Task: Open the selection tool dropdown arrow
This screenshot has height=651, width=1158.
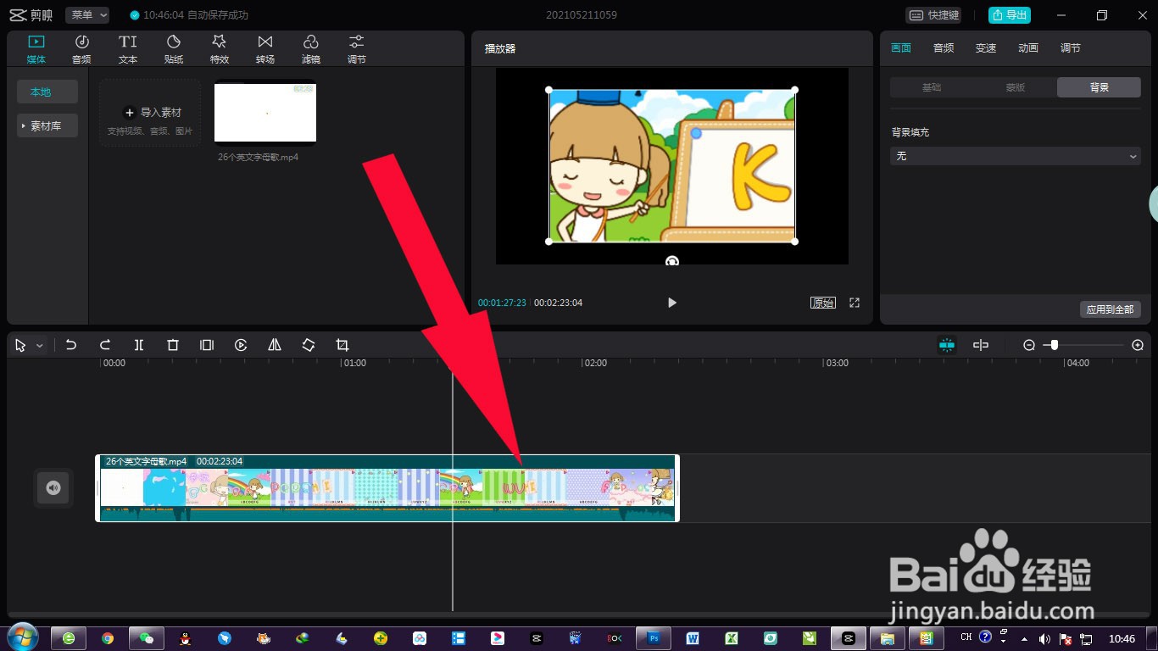Action: [39, 346]
